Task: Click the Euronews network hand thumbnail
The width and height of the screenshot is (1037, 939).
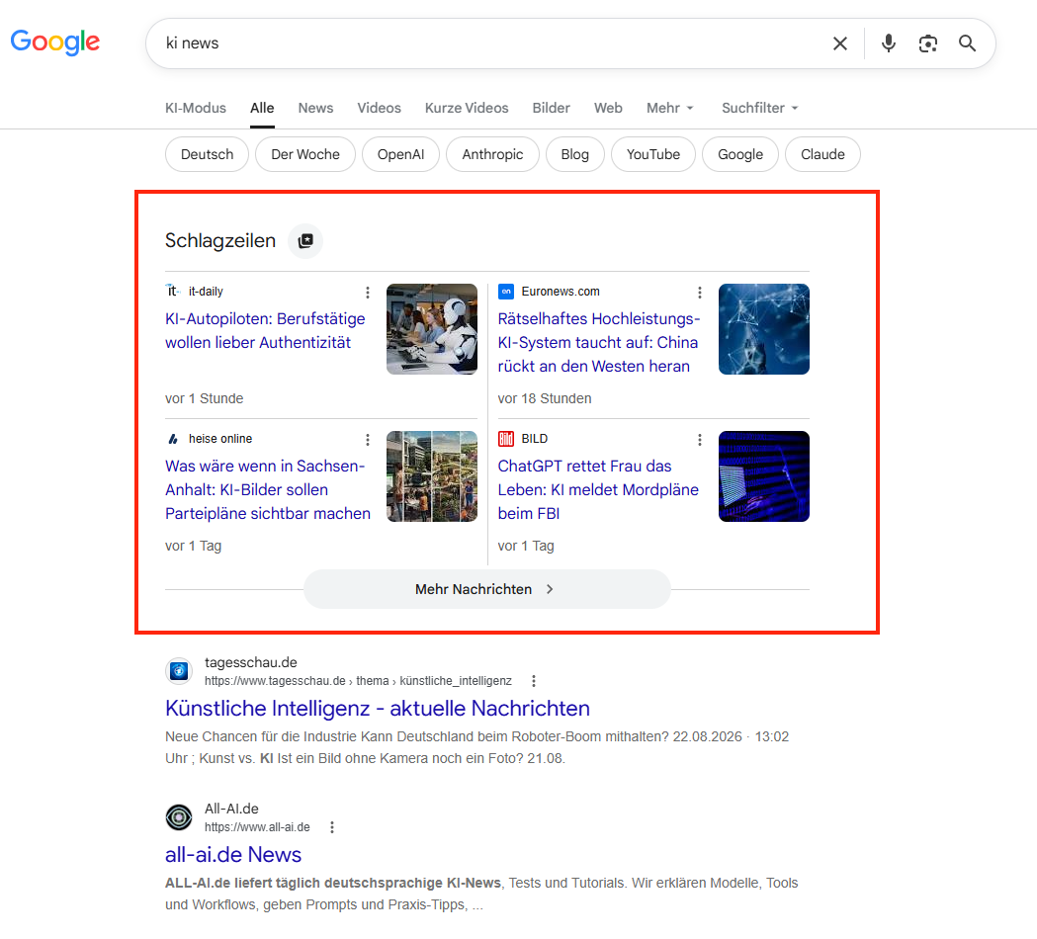Action: click(764, 329)
